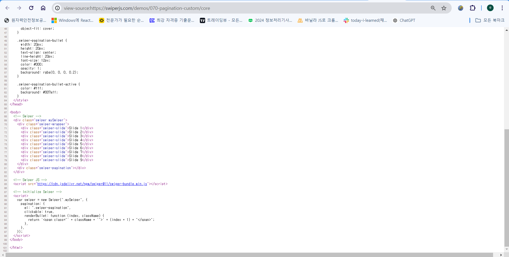This screenshot has width=509, height=257.
Task: Click the 'Slide 1' div line
Action: [x=57, y=128]
